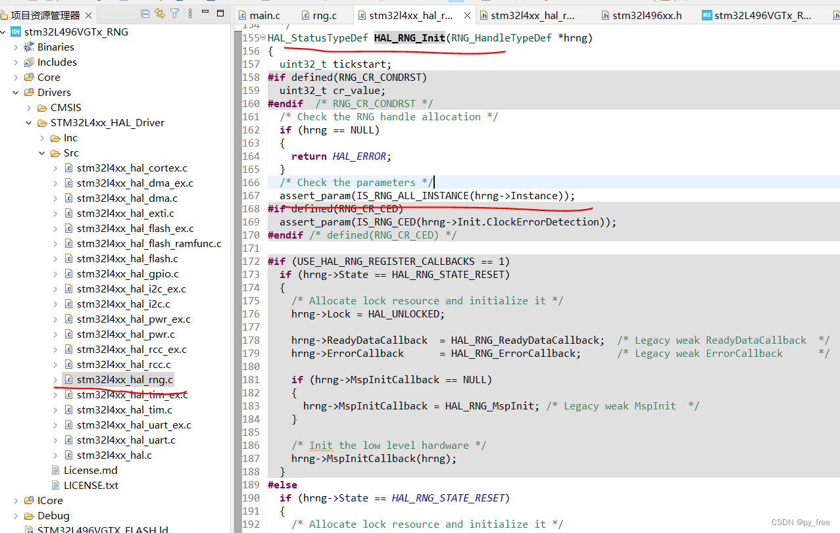Select stm32l4xx_hal_i2c_ex.c in tree

pos(132,289)
